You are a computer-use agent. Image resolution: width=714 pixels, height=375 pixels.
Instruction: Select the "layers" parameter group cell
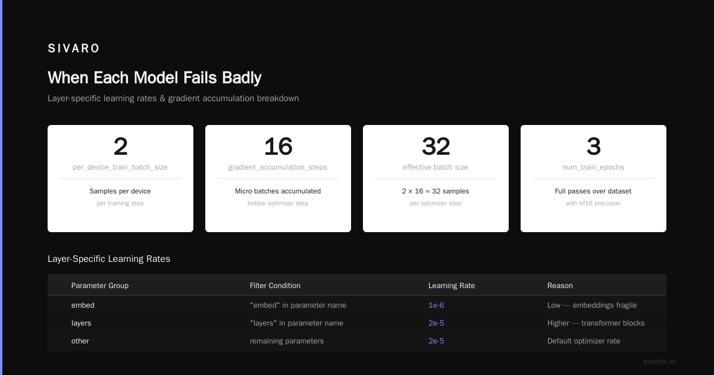[82, 323]
